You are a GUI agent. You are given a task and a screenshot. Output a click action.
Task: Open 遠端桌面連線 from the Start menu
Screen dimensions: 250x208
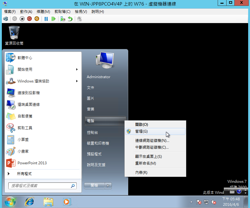[43, 104]
